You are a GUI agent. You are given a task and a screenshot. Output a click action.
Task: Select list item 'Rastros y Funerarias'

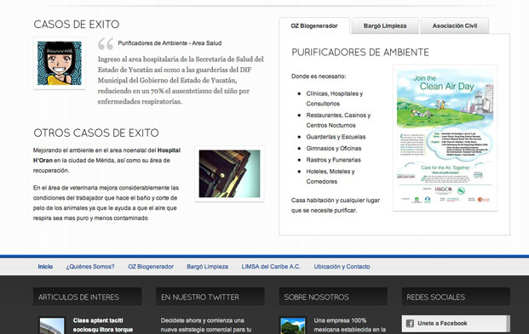pos(333,160)
